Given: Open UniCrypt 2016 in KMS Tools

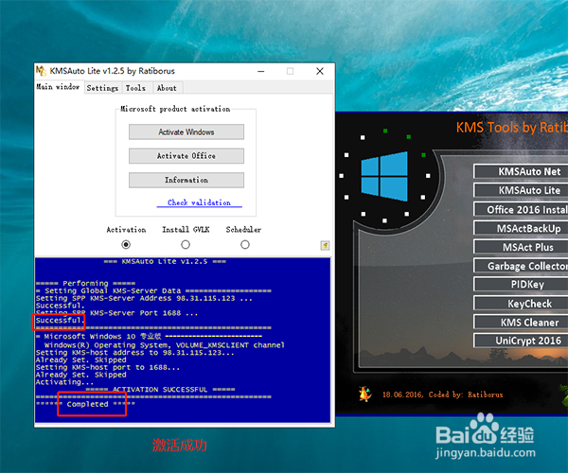Looking at the screenshot, I should (x=521, y=341).
